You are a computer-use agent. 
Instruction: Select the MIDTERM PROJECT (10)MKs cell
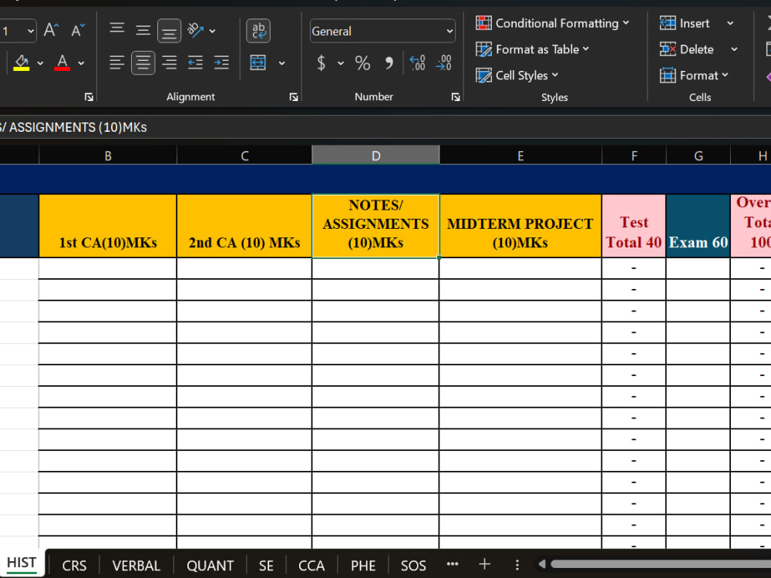(520, 226)
